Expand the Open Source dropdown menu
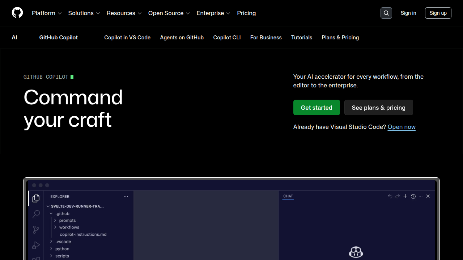The image size is (463, 260). coord(169,13)
